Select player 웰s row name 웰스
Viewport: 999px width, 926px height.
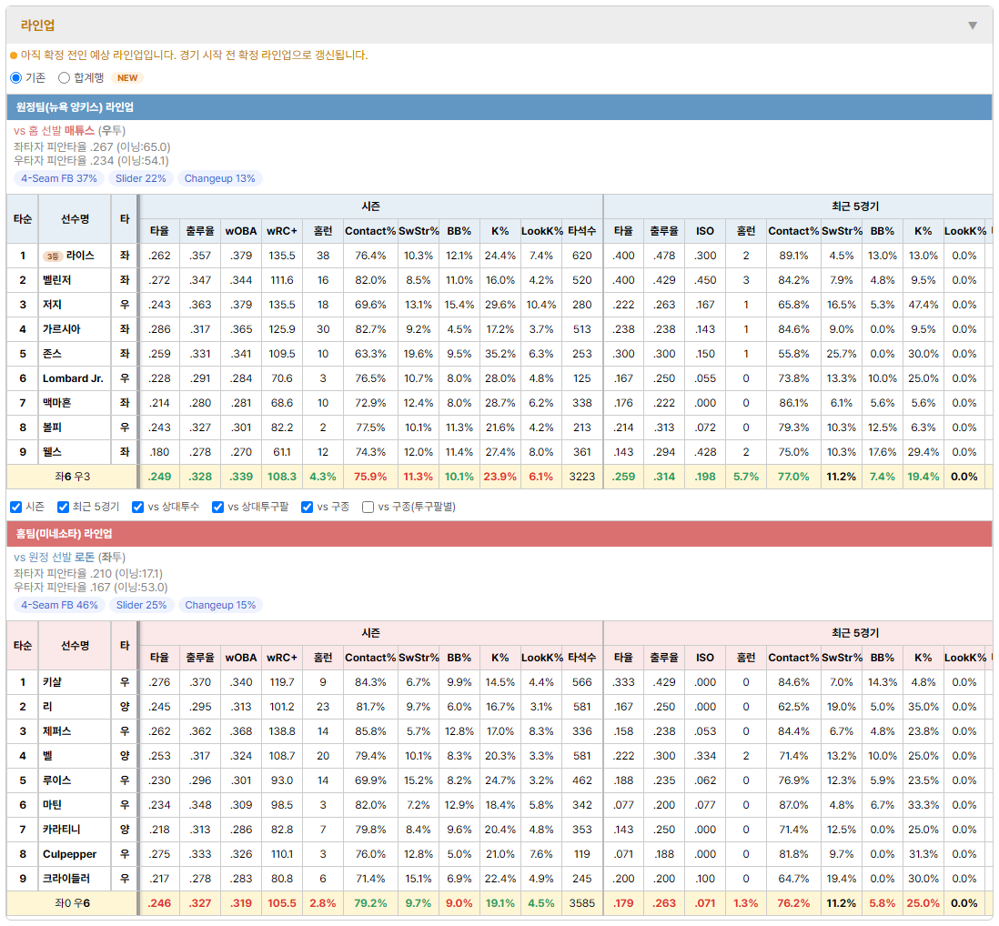pyautogui.click(x=52, y=452)
